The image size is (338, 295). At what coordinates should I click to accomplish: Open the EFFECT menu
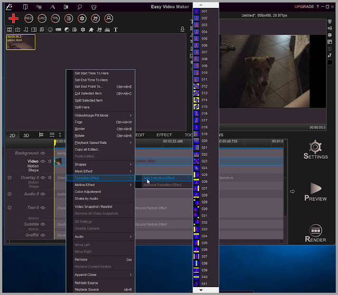pyautogui.click(x=164, y=135)
